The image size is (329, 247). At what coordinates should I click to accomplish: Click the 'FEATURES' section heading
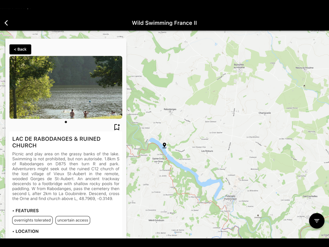point(27,211)
